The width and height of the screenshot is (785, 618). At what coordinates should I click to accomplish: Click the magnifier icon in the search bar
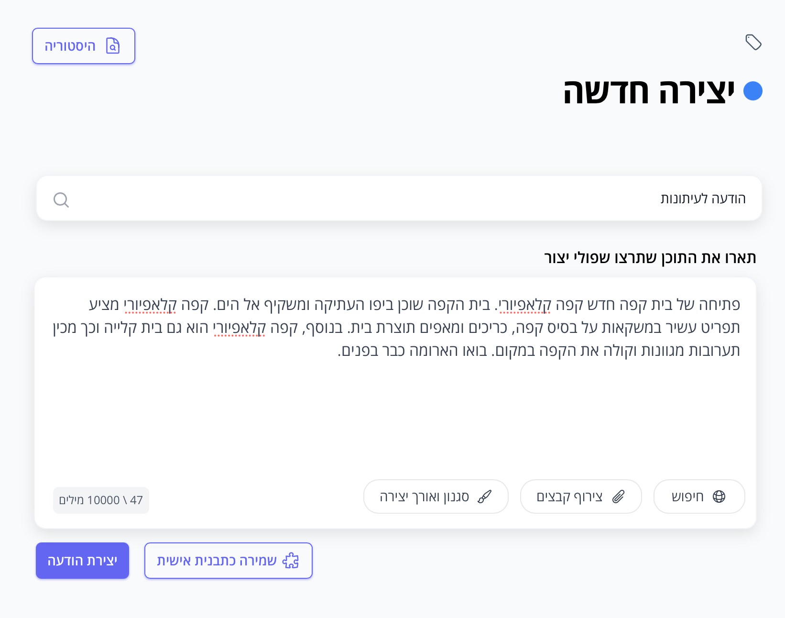(61, 199)
